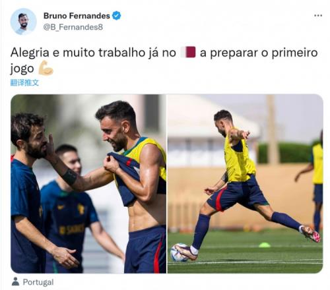Open the three-dot more options menu
Image resolution: width=330 pixels, height=290 pixels.
[x=318, y=16]
